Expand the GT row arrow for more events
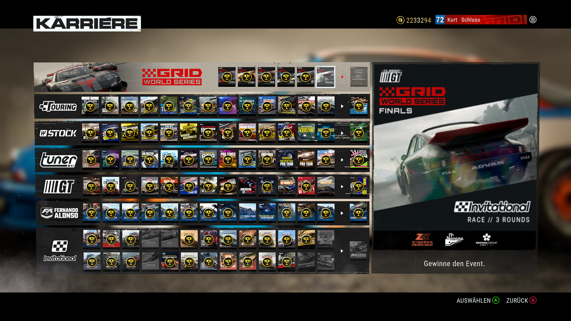 (342, 186)
